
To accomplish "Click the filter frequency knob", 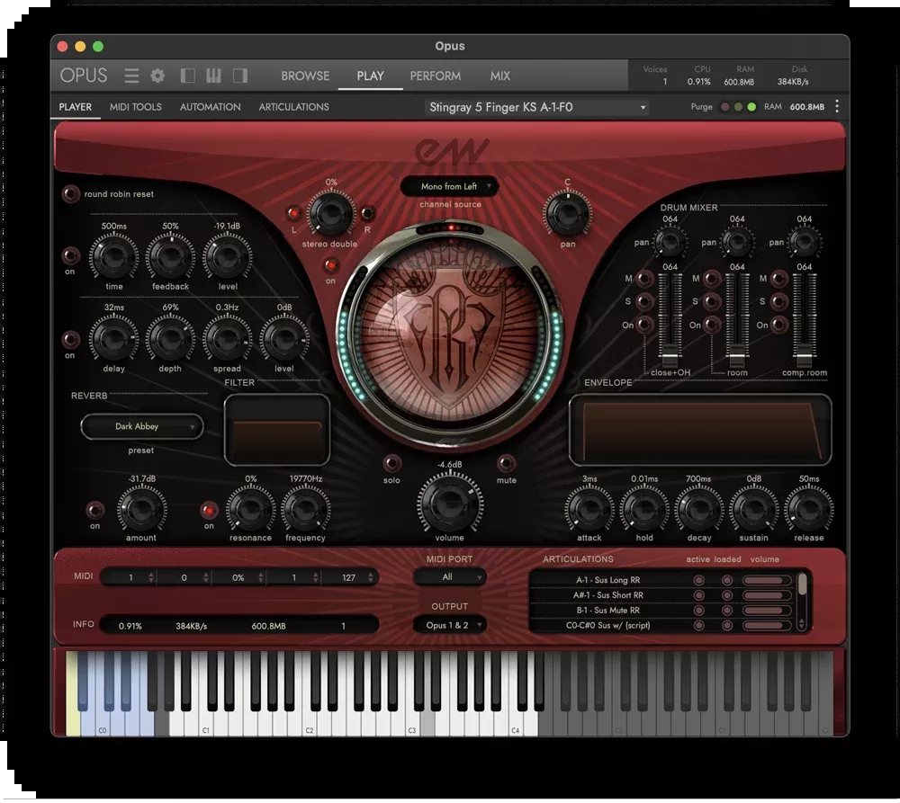I will tap(305, 509).
